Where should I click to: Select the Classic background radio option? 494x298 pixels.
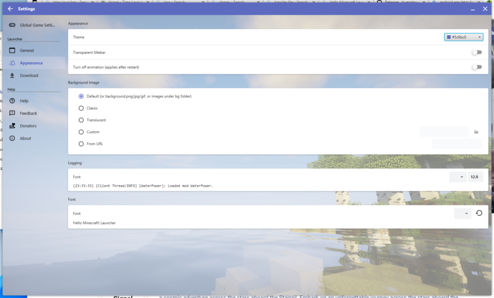81,108
